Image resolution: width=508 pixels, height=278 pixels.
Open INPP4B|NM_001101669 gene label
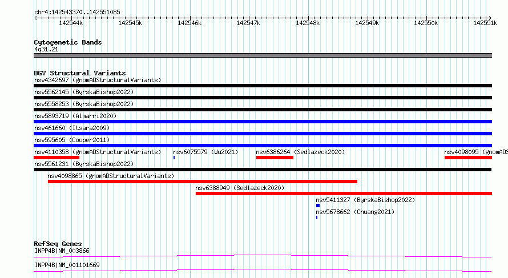(67, 265)
